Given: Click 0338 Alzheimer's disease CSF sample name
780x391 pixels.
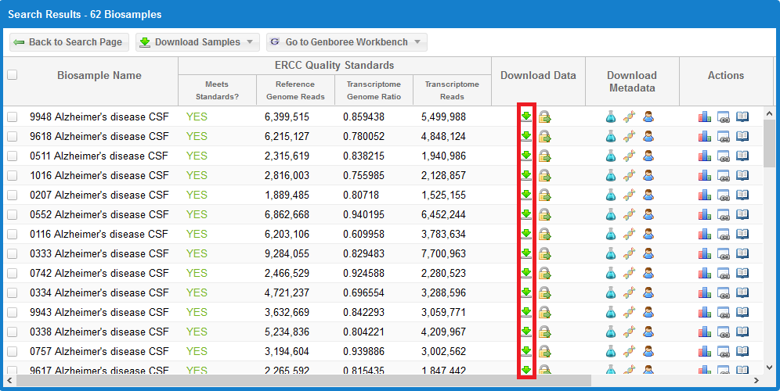Looking at the screenshot, I should click(99, 332).
